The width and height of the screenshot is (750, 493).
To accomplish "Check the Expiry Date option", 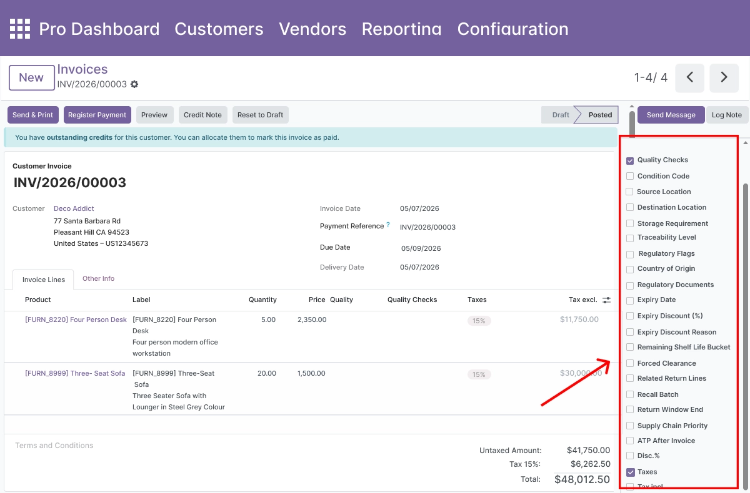I will pyautogui.click(x=630, y=300).
